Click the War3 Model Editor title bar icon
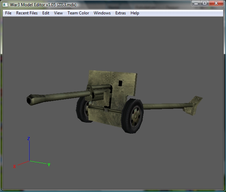The width and height of the screenshot is (226, 192). coord(5,5)
